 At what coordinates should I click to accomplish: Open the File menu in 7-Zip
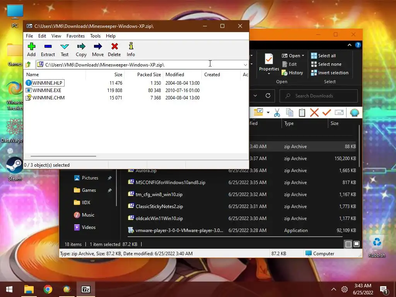[29, 36]
